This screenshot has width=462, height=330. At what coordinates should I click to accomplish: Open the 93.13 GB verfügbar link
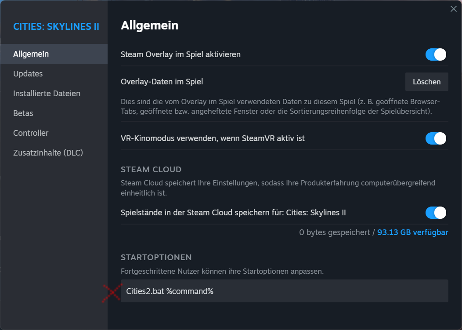click(412, 232)
